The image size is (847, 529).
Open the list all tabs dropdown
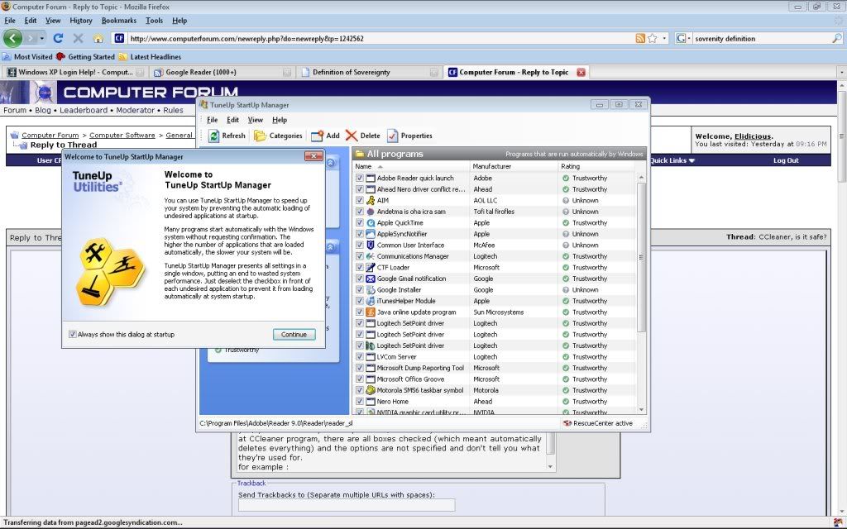click(841, 72)
